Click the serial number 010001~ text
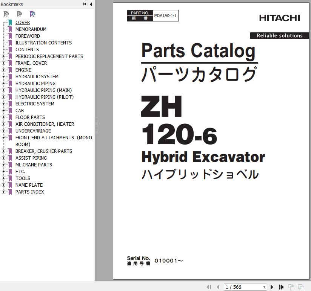 [x=168, y=261]
